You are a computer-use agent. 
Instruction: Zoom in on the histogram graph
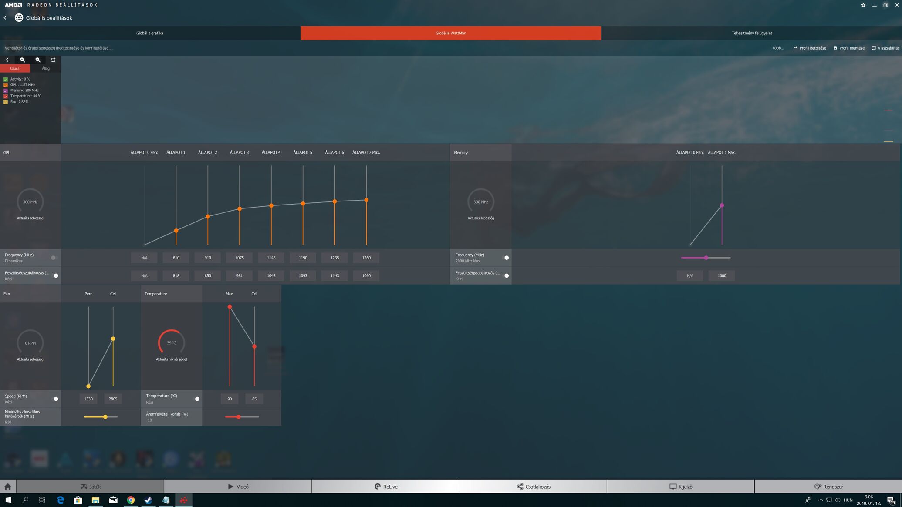(22, 60)
